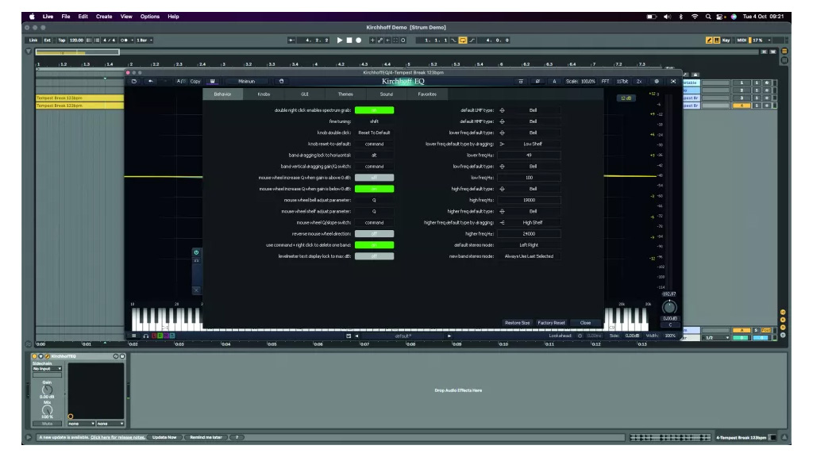Click the lookahead power icon
The image size is (813, 457).
580,336
